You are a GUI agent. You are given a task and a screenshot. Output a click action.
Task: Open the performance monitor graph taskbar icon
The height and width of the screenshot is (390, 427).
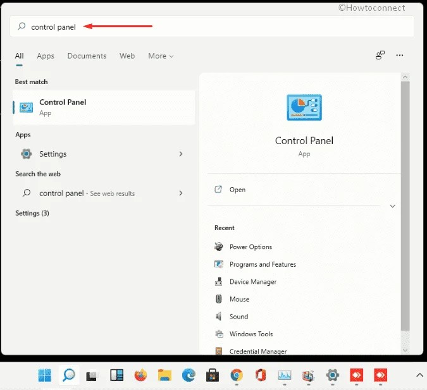285,375
